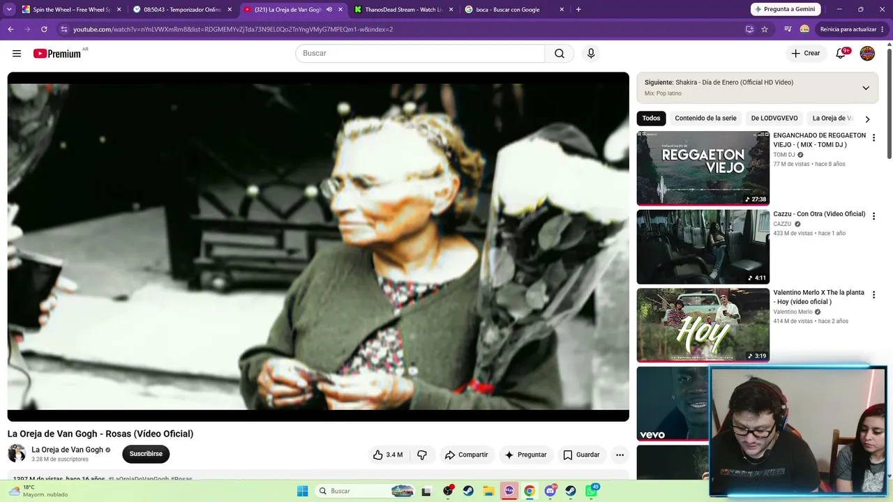Open the YouTube hamburger guide menu
The height and width of the screenshot is (502, 893).
17,54
